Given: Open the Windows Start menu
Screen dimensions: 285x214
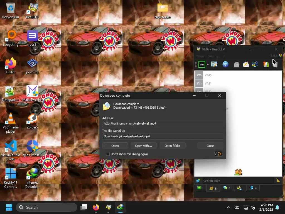Looking at the screenshot, I should point(9,207).
